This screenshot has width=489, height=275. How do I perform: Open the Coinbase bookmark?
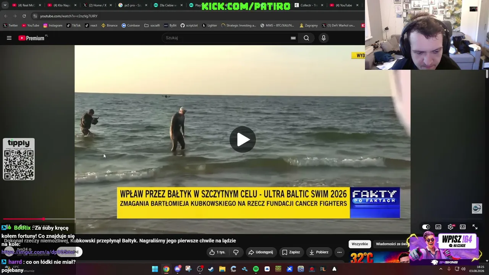[x=131, y=26]
